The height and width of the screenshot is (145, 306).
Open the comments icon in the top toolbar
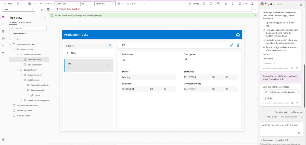tap(211, 4)
